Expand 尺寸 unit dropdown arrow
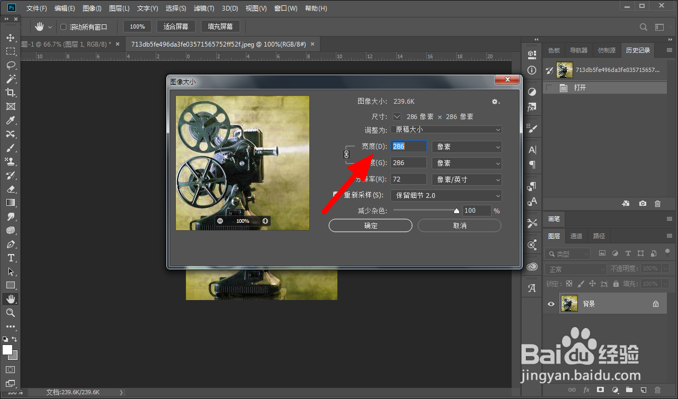The width and height of the screenshot is (678, 399). coord(397,116)
